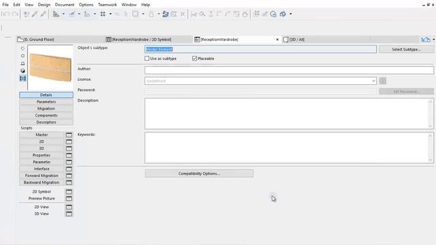Image resolution: width=436 pixels, height=245 pixels.
Task: Open the Window menu
Action: (x=129, y=5)
